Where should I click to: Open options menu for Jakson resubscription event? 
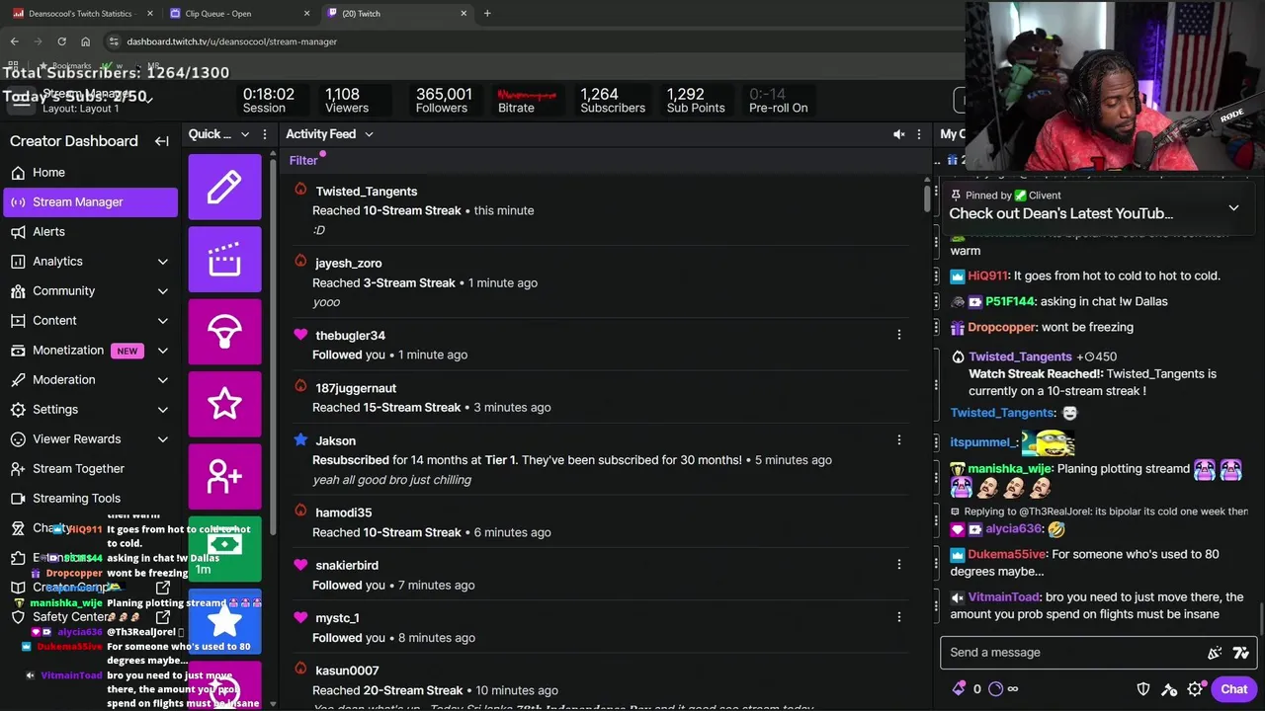coord(898,440)
